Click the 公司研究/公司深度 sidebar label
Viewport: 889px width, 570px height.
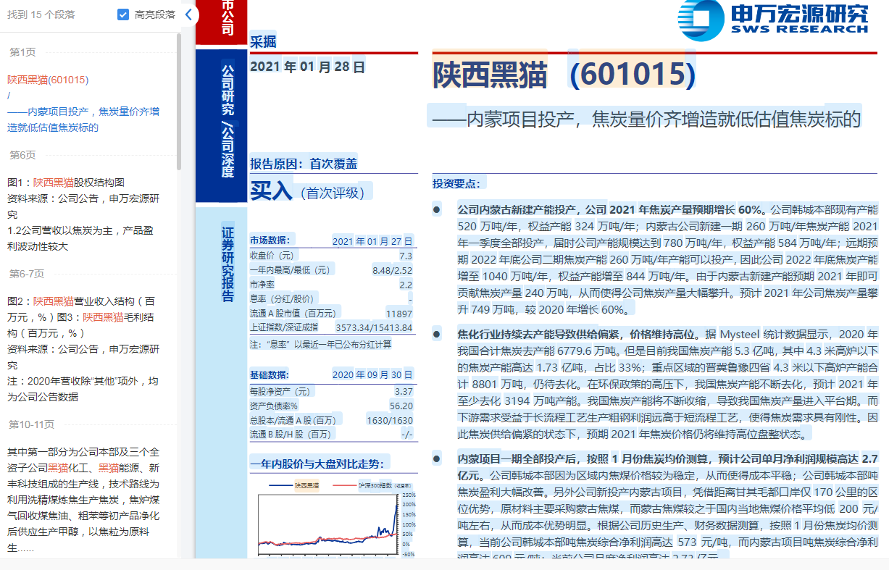pyautogui.click(x=227, y=120)
